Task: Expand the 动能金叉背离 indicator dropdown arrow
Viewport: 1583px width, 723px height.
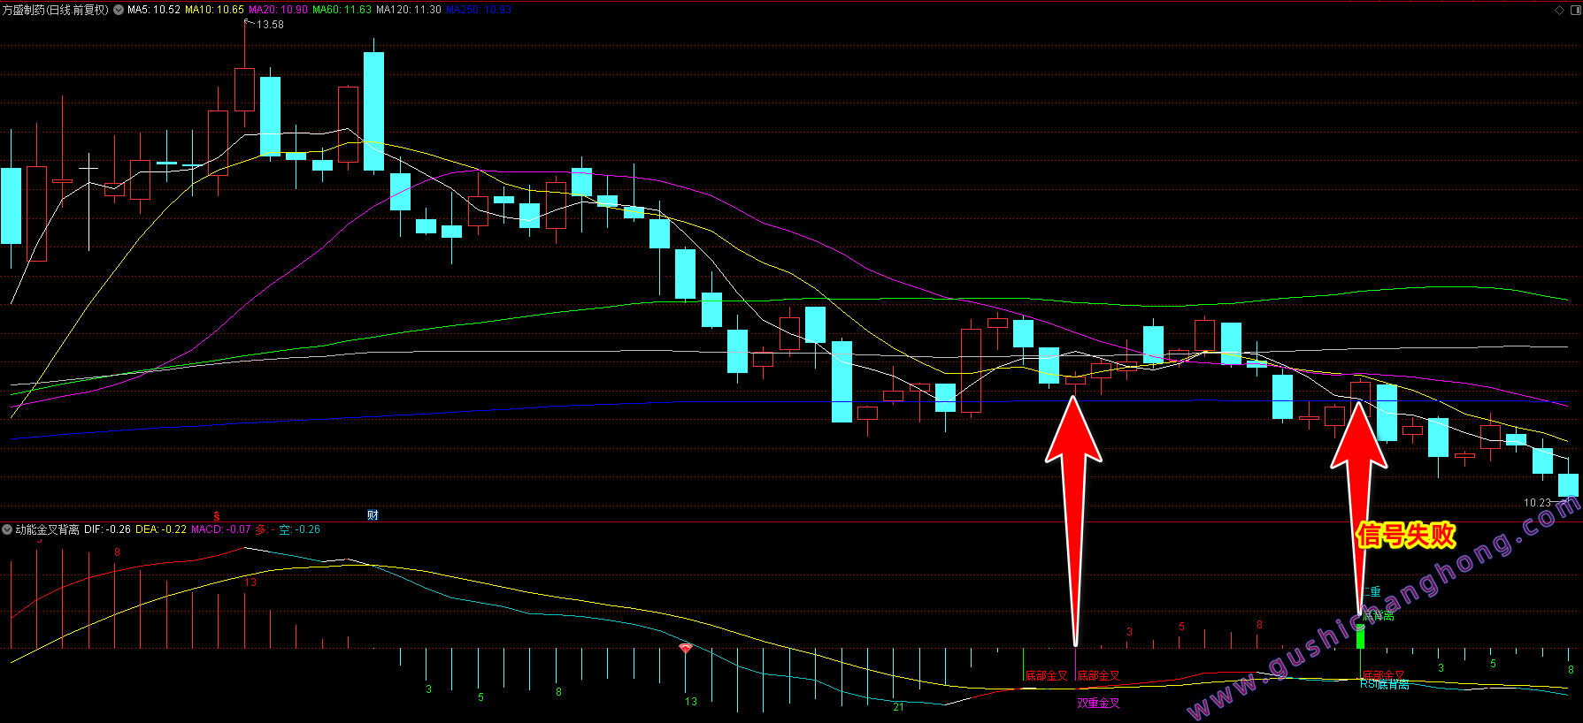Action: 7,529
